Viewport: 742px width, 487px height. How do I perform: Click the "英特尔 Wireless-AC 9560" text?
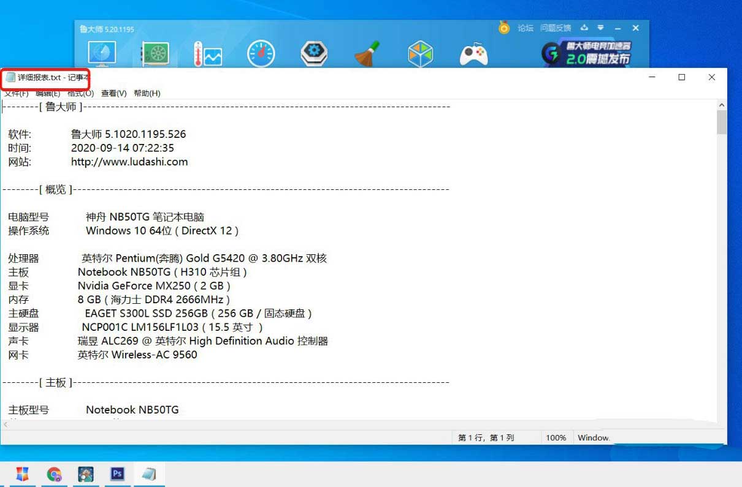pos(137,355)
